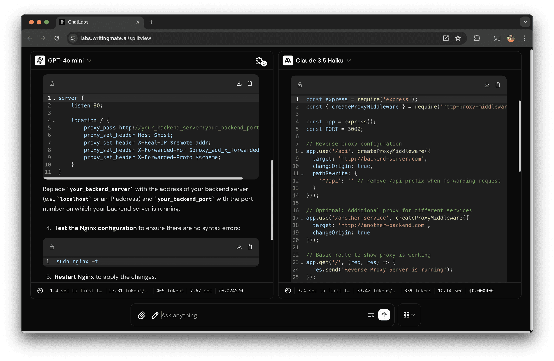Open the tab search dropdown arrow

tap(525, 22)
